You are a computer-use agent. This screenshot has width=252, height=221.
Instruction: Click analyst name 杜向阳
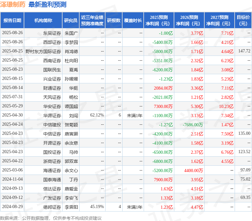(71, 61)
